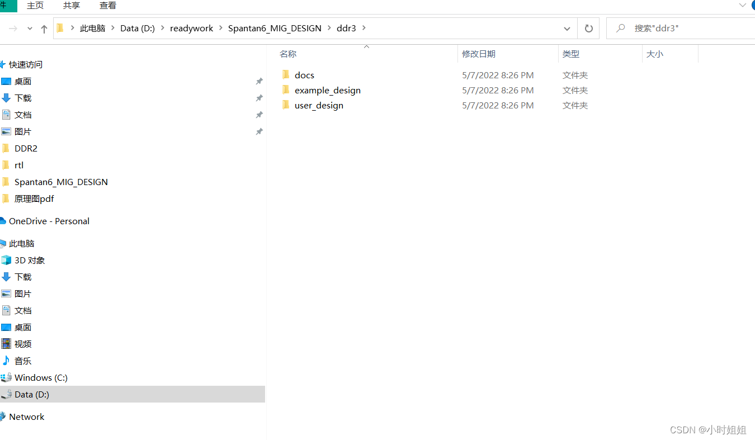This screenshot has width=755, height=440.
Task: Click the pin icon next to 图片
Action: (259, 131)
